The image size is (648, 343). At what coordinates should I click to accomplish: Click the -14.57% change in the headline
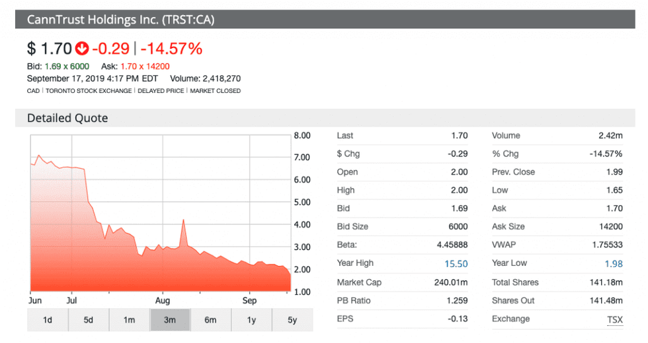(171, 48)
